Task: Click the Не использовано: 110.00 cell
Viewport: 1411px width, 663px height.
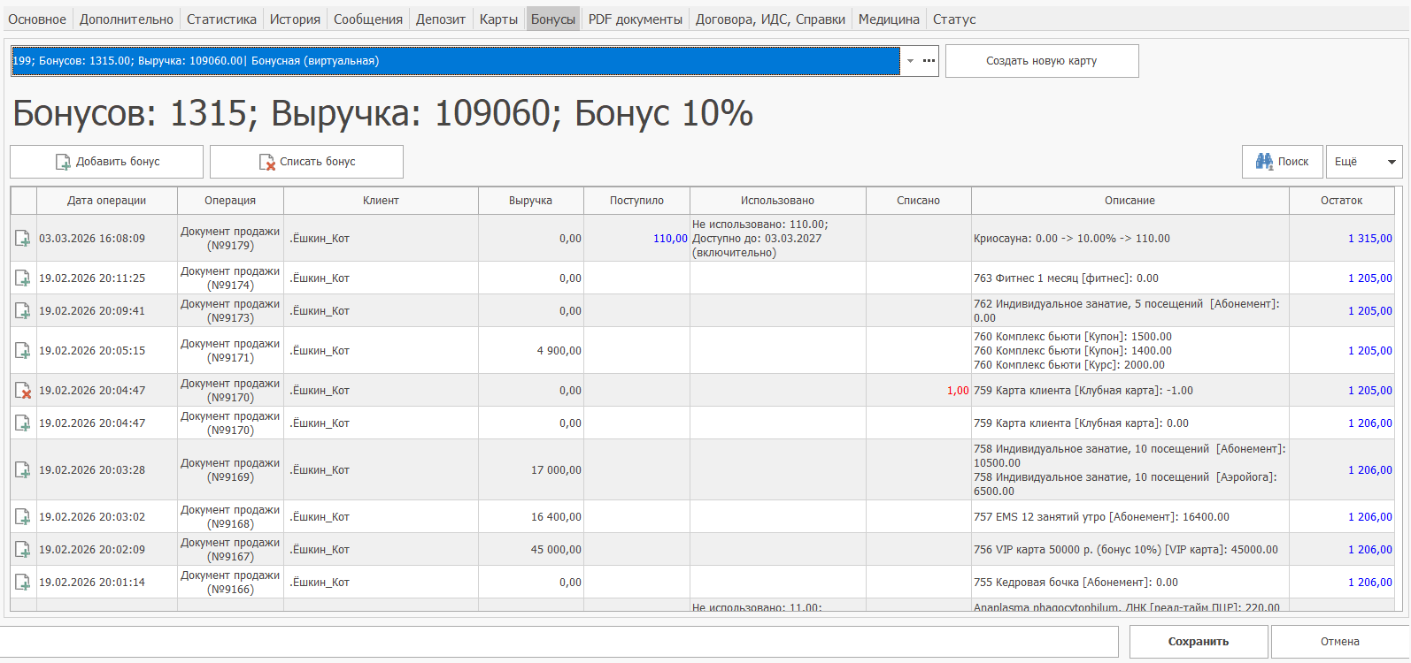Action: click(x=778, y=239)
